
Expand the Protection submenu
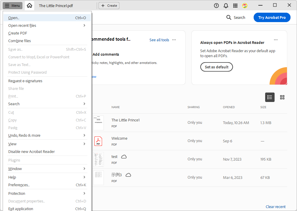tap(84, 194)
